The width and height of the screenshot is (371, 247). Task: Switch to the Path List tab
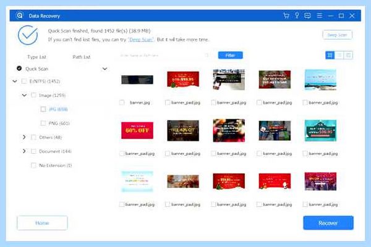point(82,57)
